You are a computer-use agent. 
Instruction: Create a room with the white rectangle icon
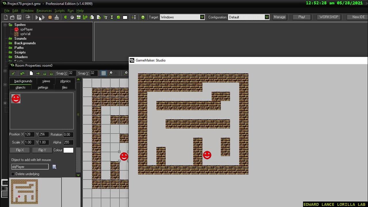(125, 17)
